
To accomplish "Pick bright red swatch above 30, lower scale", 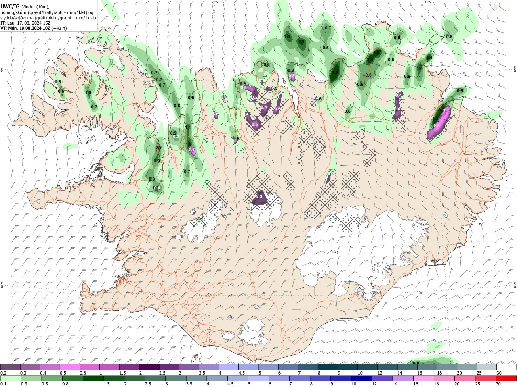I will pyautogui.click(x=506, y=378).
